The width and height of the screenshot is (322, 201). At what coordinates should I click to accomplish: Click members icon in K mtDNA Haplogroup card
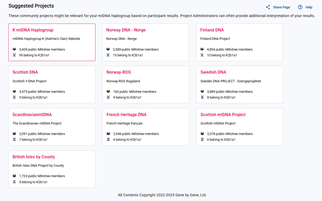pos(14,49)
